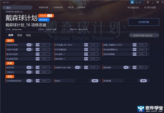Open 我的修改器 in top navigation

pos(43,7)
